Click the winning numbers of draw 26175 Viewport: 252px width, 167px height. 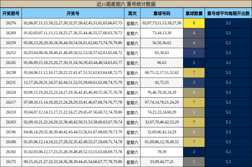tap(73, 162)
